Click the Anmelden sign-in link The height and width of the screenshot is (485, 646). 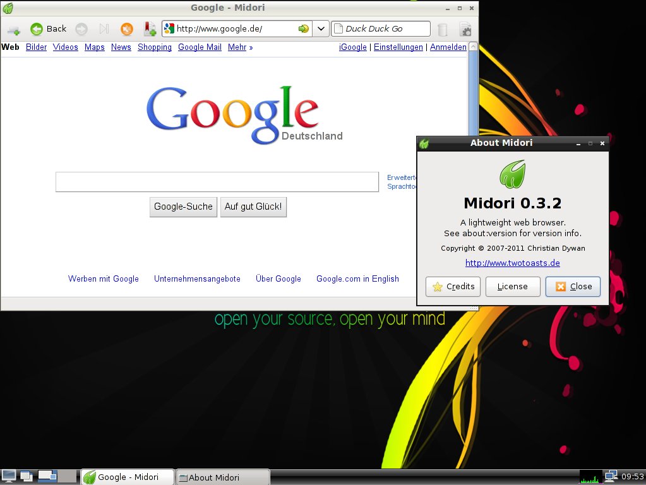[x=448, y=47]
